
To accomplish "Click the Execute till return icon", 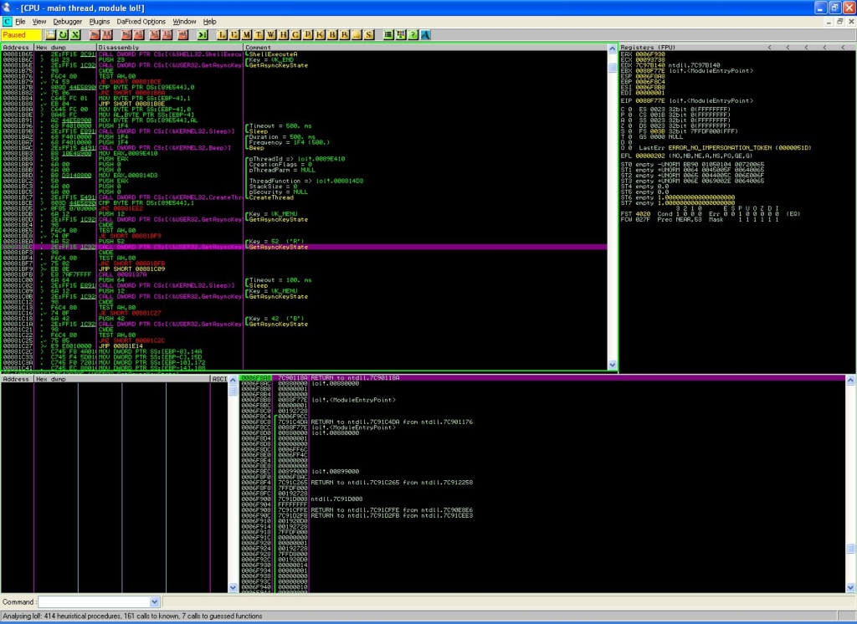I will click(183, 35).
